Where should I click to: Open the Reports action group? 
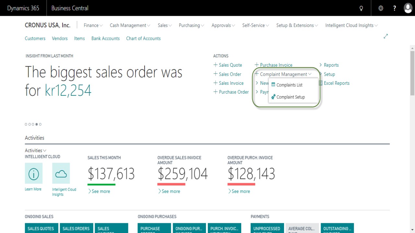pyautogui.click(x=331, y=65)
